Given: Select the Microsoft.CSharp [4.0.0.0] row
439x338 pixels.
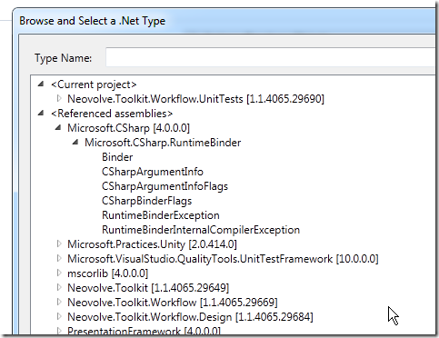Looking at the screenshot, I should pyautogui.click(x=128, y=128).
